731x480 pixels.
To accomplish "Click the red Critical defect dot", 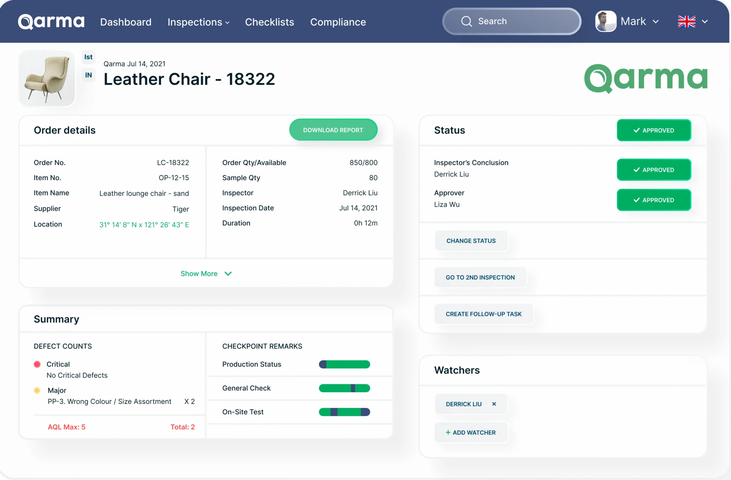I will coord(37,364).
